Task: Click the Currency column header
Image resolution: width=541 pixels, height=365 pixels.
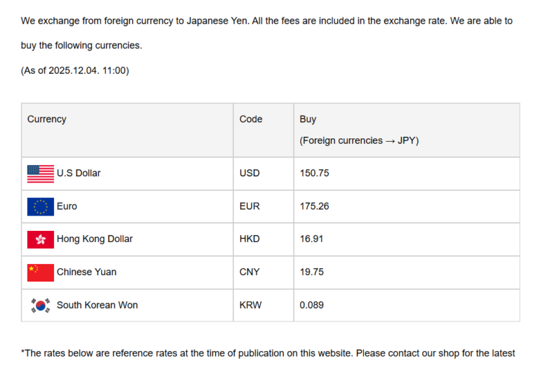Action: [46, 119]
